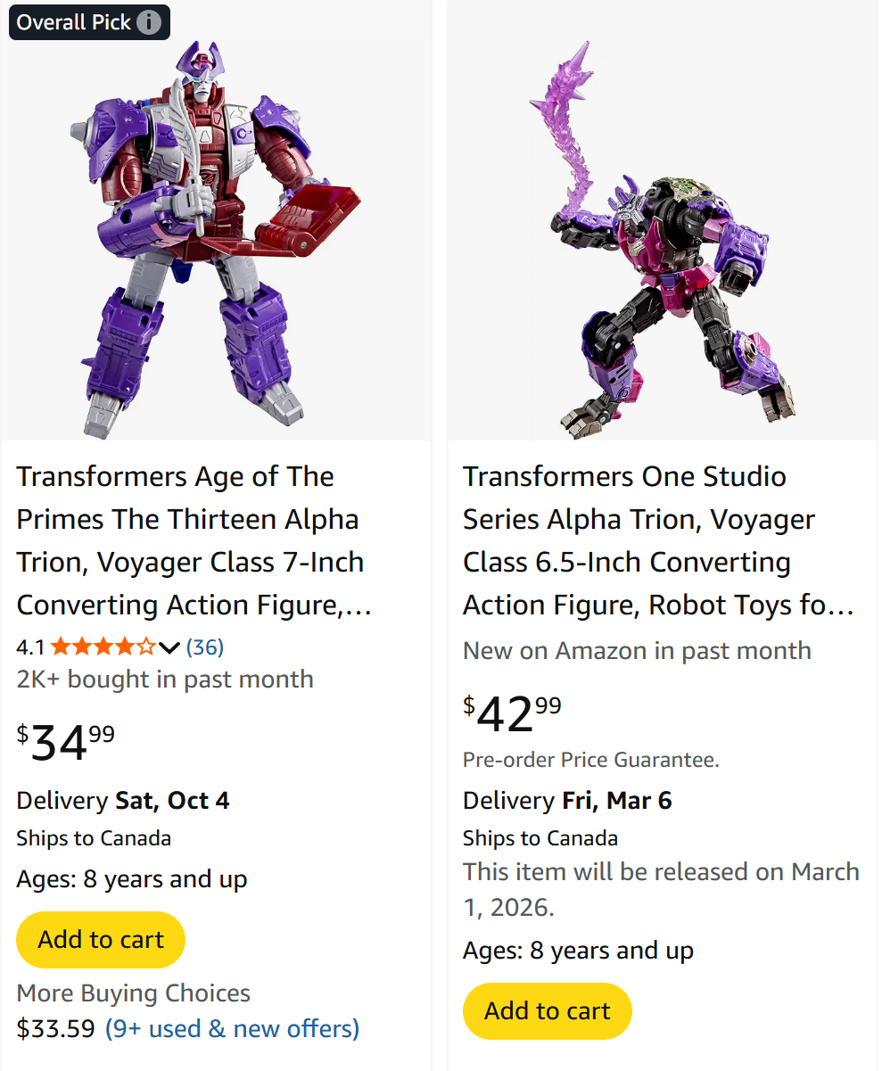Add the $42.99 pre-order figure to cart

pos(547,1010)
